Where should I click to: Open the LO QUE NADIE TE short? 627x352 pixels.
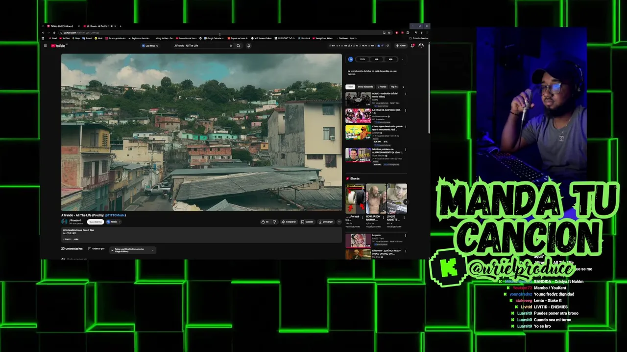396,198
